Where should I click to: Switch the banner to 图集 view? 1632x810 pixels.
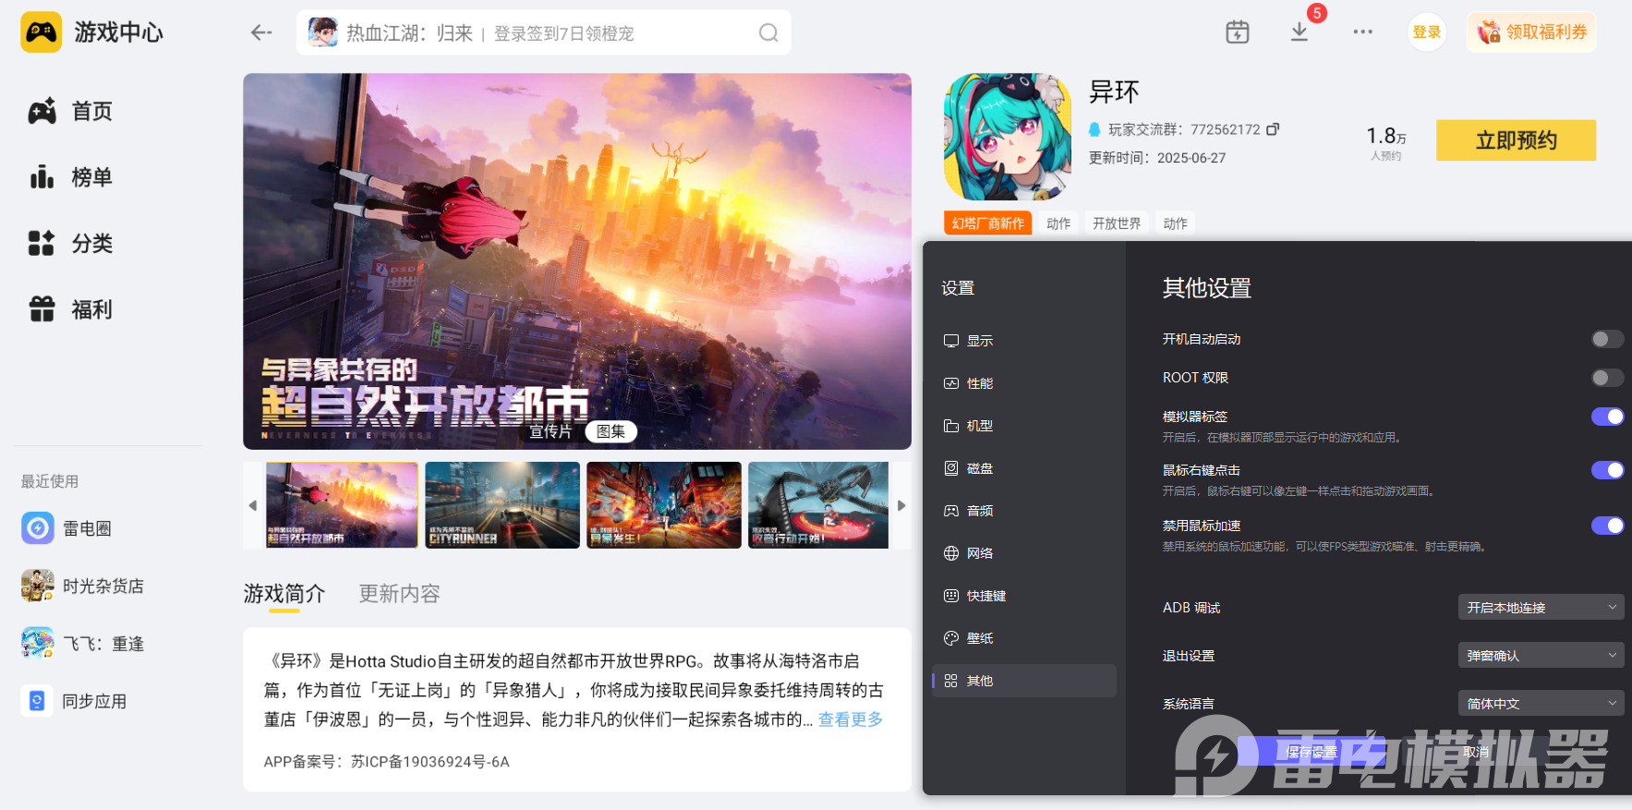[x=610, y=431]
